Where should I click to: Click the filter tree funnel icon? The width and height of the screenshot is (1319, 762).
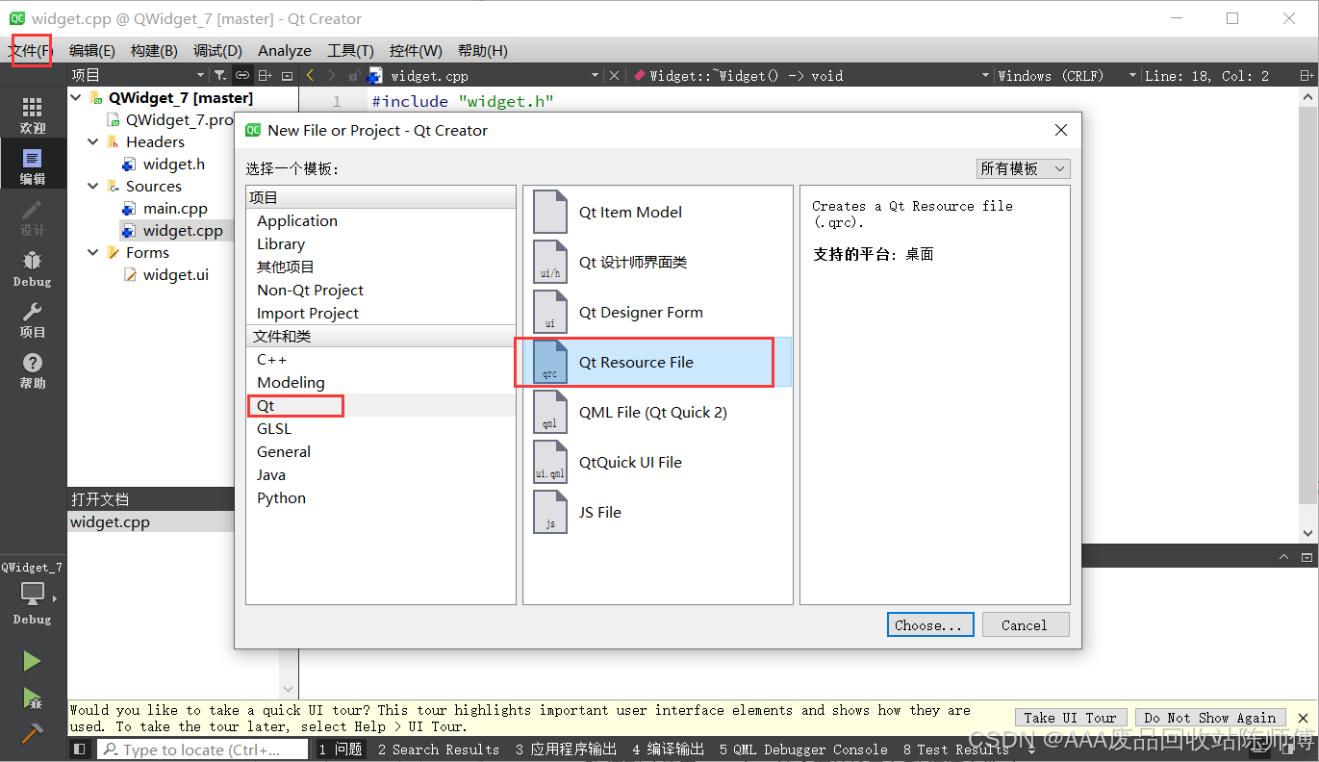point(219,75)
